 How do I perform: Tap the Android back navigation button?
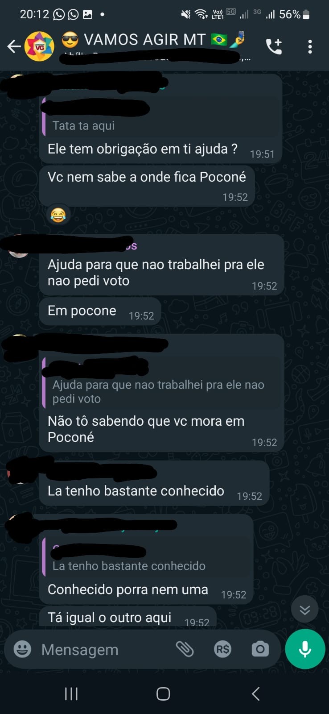255,693
